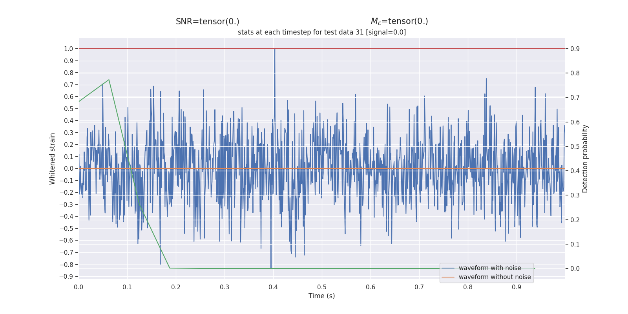Click the Detection probability axis label
This screenshot has height=314, width=628.
tap(585, 159)
